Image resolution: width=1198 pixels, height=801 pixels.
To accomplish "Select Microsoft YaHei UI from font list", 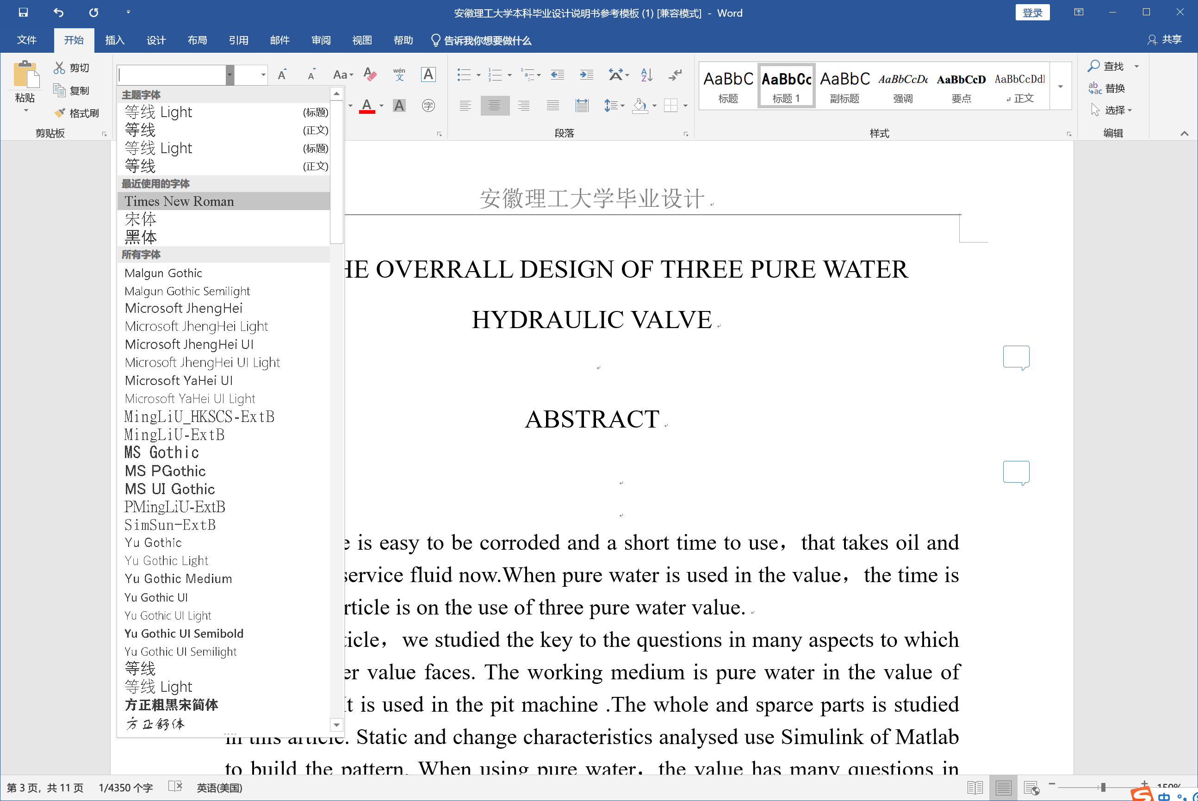I will (179, 380).
